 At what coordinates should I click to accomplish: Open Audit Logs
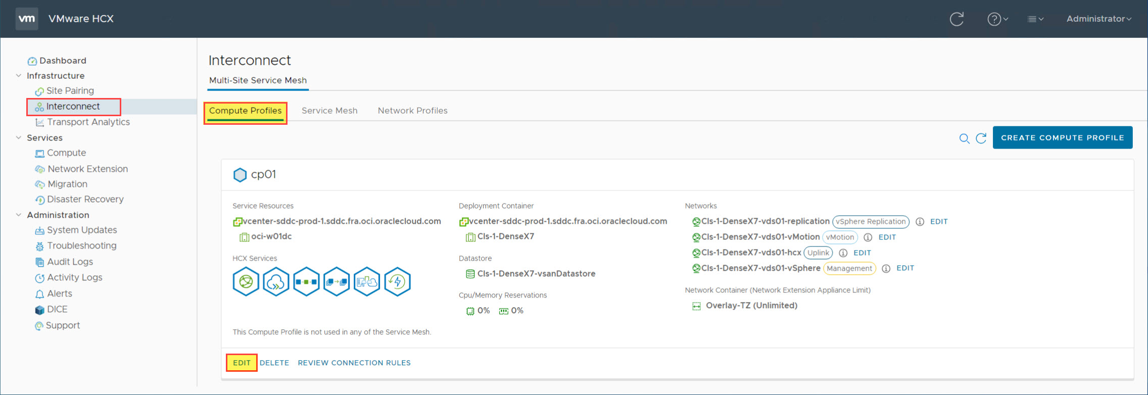(70, 262)
